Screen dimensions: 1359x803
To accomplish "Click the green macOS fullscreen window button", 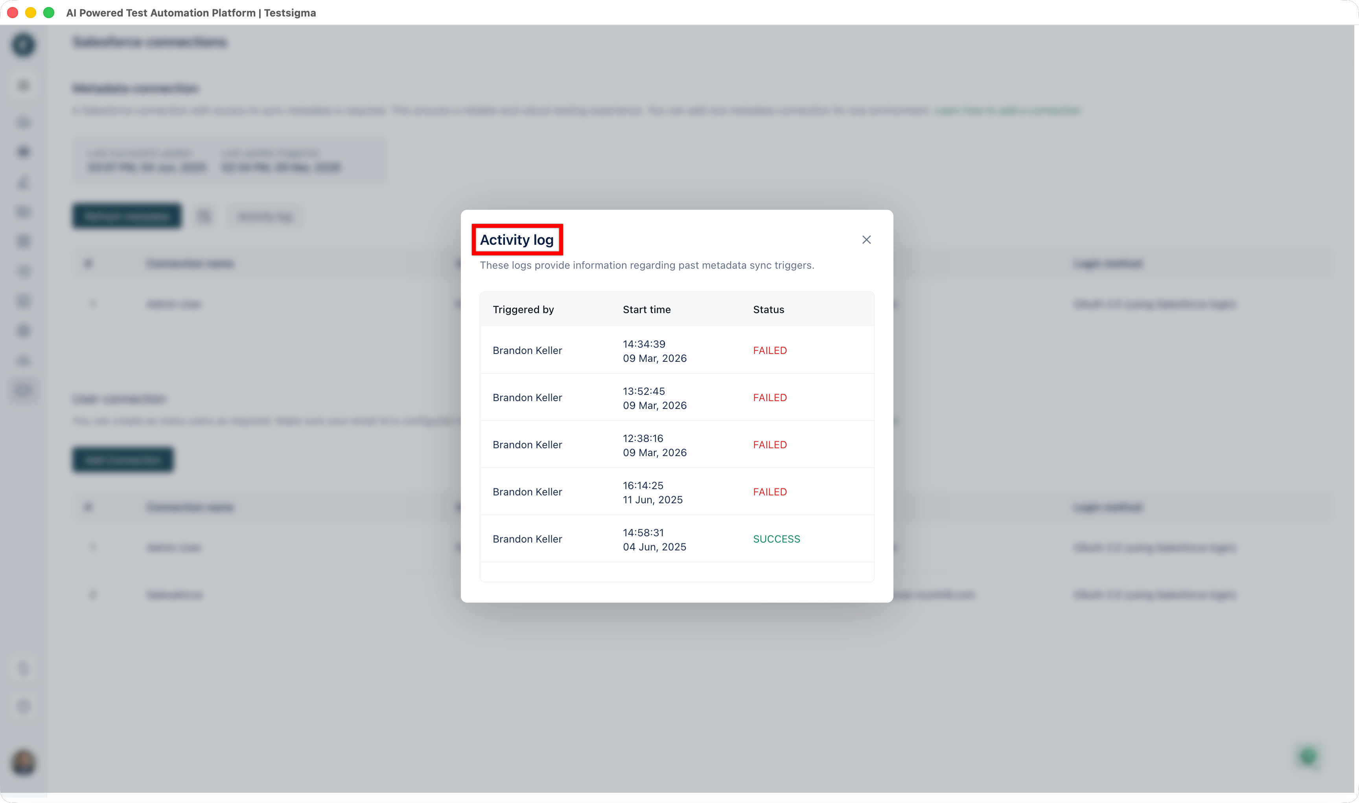I will [x=49, y=13].
